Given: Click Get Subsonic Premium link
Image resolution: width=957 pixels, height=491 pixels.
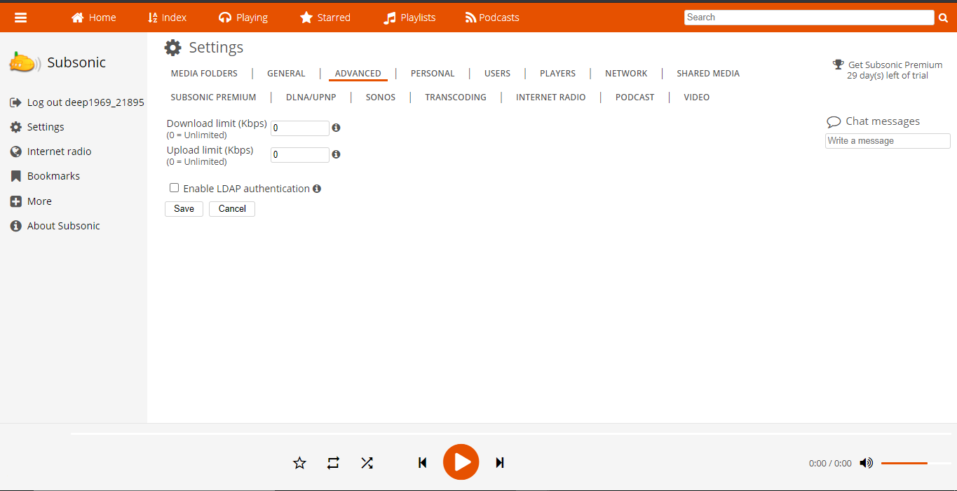Looking at the screenshot, I should tap(895, 65).
